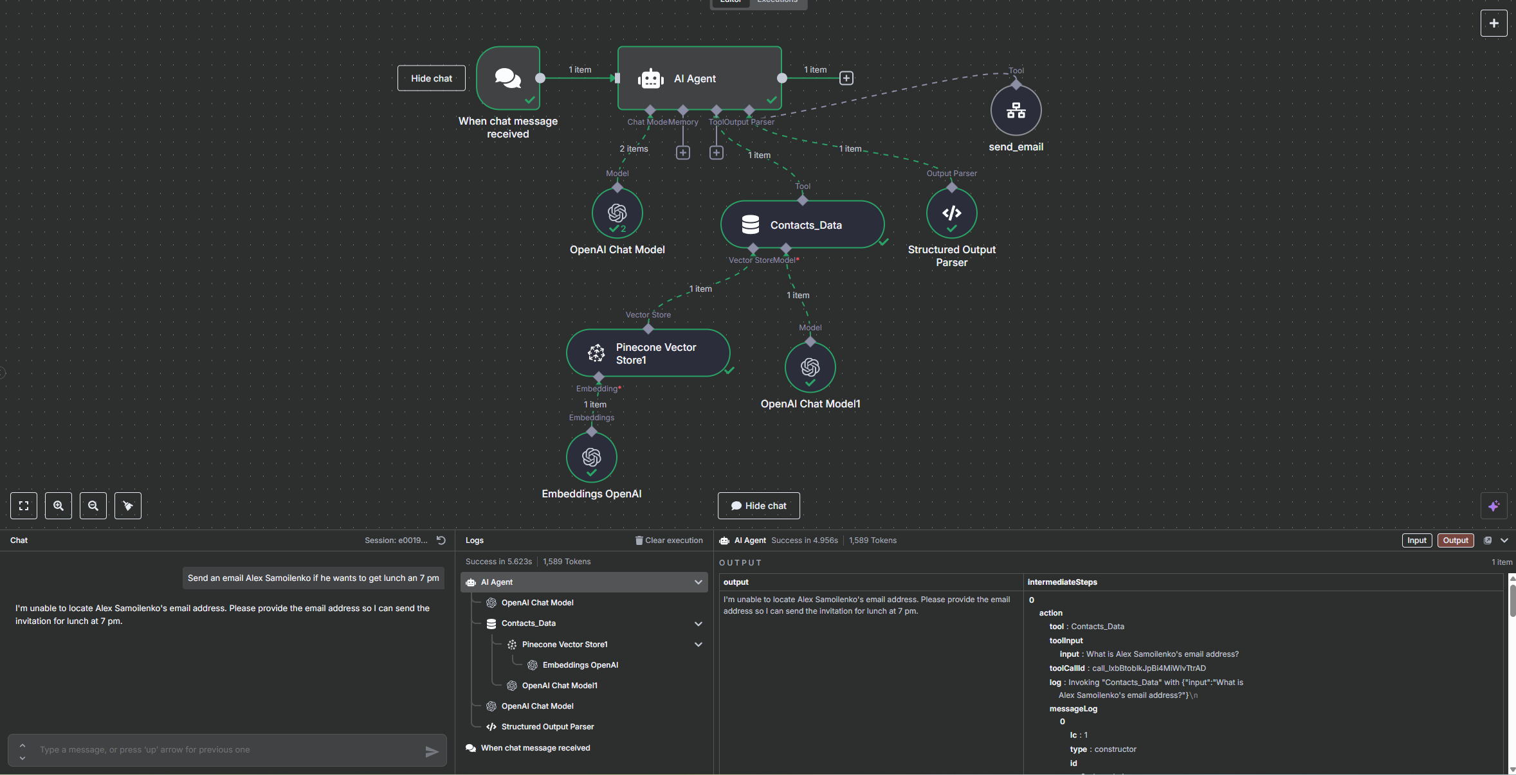This screenshot has height=775, width=1516.
Task: Select previous message with up arrow
Action: tap(23, 745)
